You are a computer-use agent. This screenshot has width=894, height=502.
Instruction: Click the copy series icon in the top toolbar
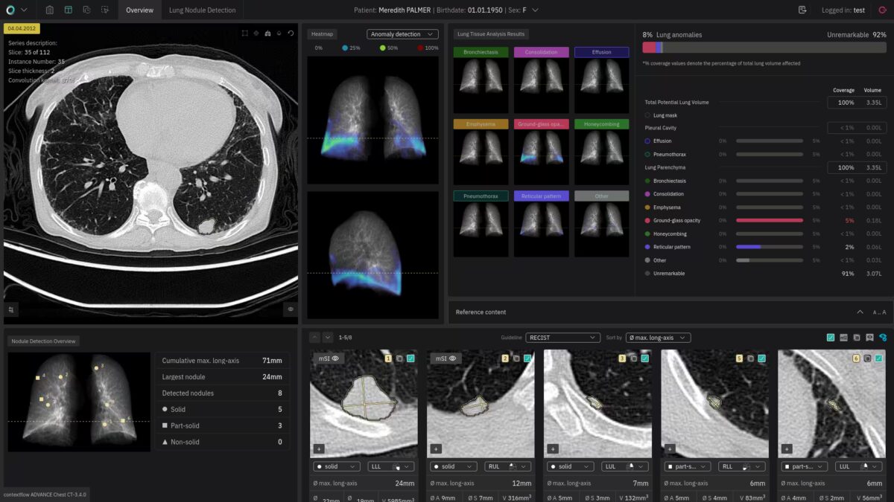pyautogui.click(x=87, y=10)
